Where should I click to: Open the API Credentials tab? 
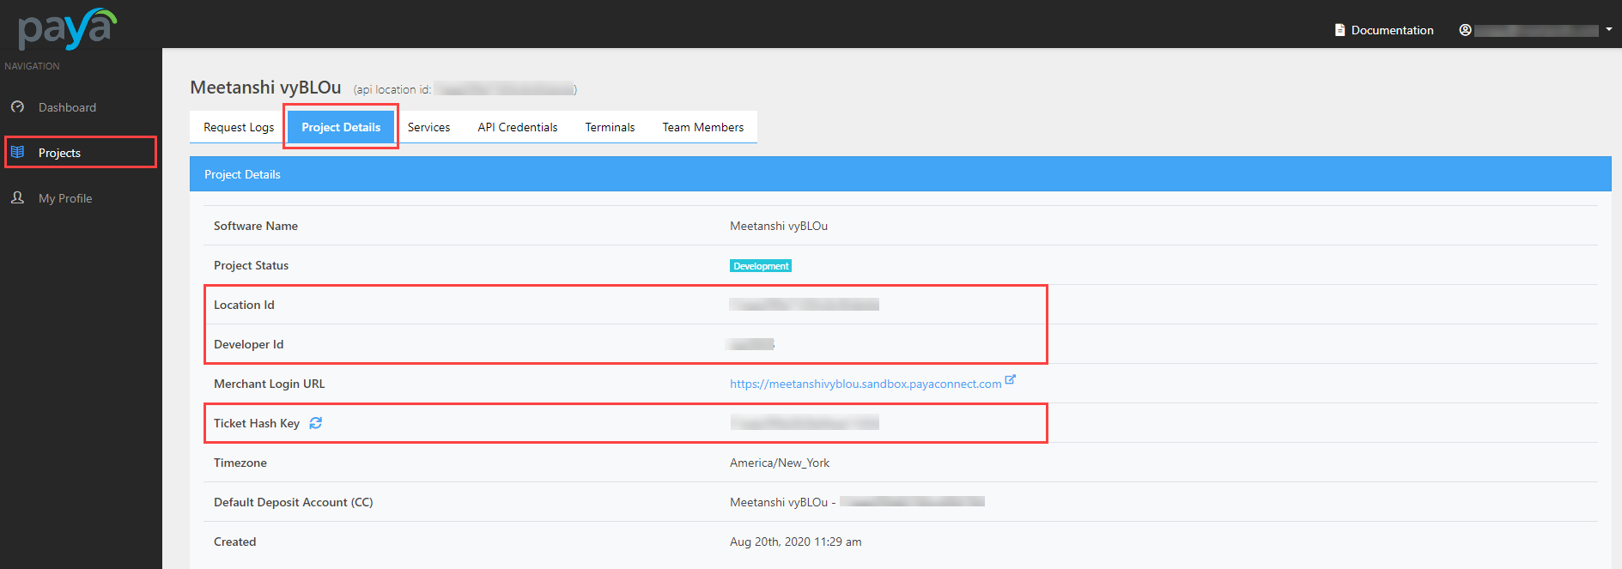[x=518, y=127]
